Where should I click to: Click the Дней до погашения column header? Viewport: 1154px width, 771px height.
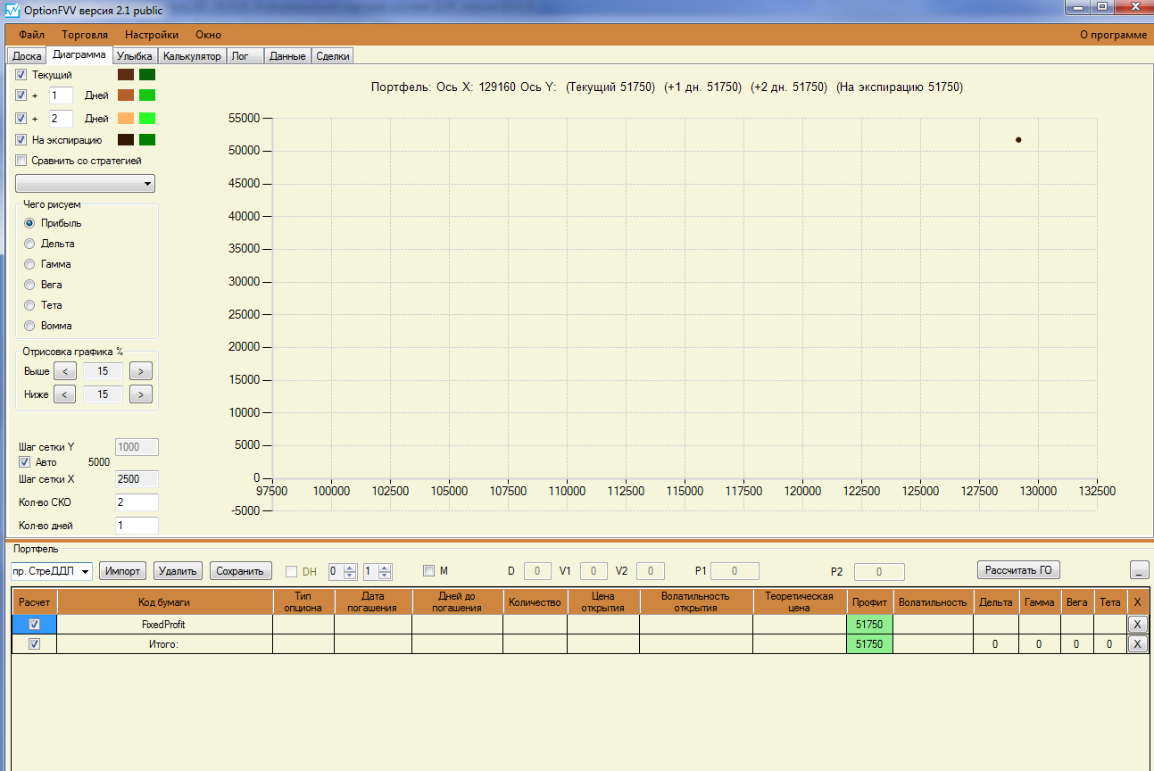click(x=457, y=602)
